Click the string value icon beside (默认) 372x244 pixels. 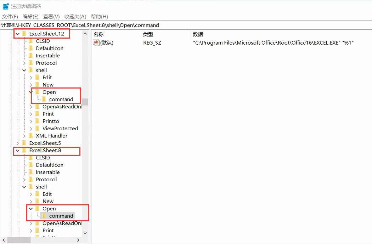click(96, 42)
